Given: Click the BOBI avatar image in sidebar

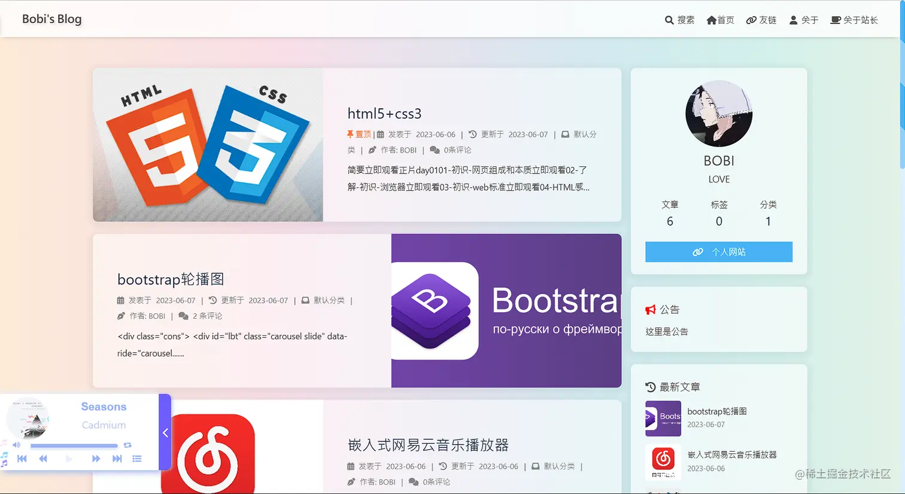Looking at the screenshot, I should (x=719, y=114).
